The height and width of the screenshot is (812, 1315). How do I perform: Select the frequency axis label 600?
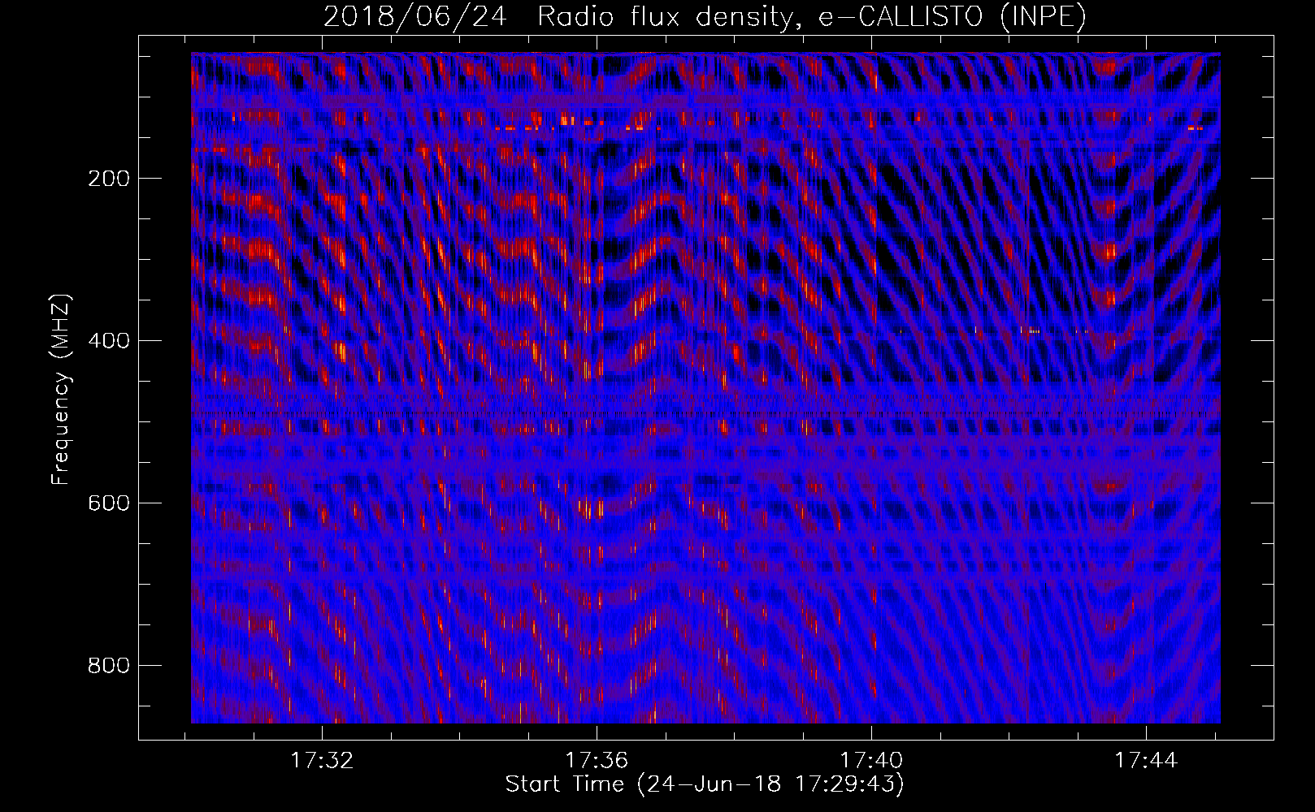click(x=108, y=503)
